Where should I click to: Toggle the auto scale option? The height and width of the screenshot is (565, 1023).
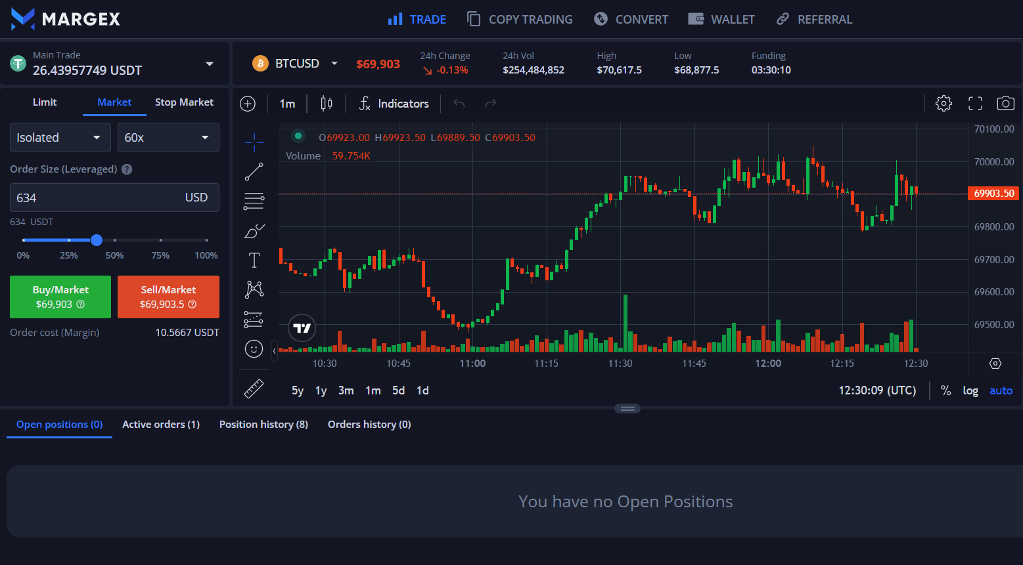pos(1001,390)
